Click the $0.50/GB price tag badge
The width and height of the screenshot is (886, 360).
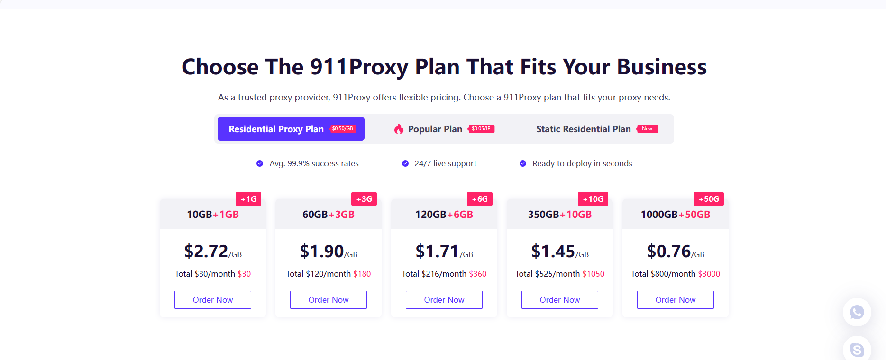coord(343,129)
